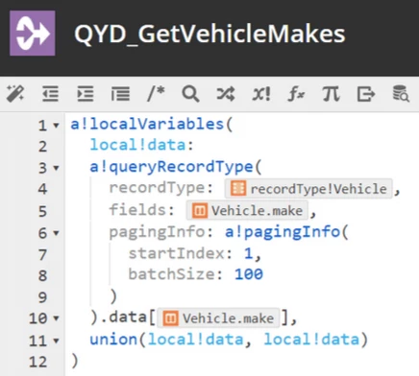Open the fx functions icon
Screen dimensions: 419x376
point(296,94)
